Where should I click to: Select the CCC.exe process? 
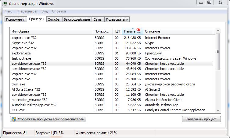point(111,110)
